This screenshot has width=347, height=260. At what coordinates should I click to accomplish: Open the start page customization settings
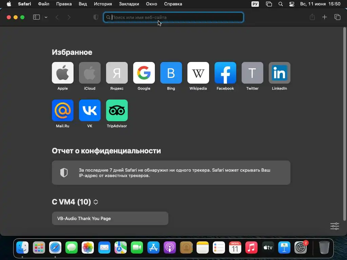334,226
